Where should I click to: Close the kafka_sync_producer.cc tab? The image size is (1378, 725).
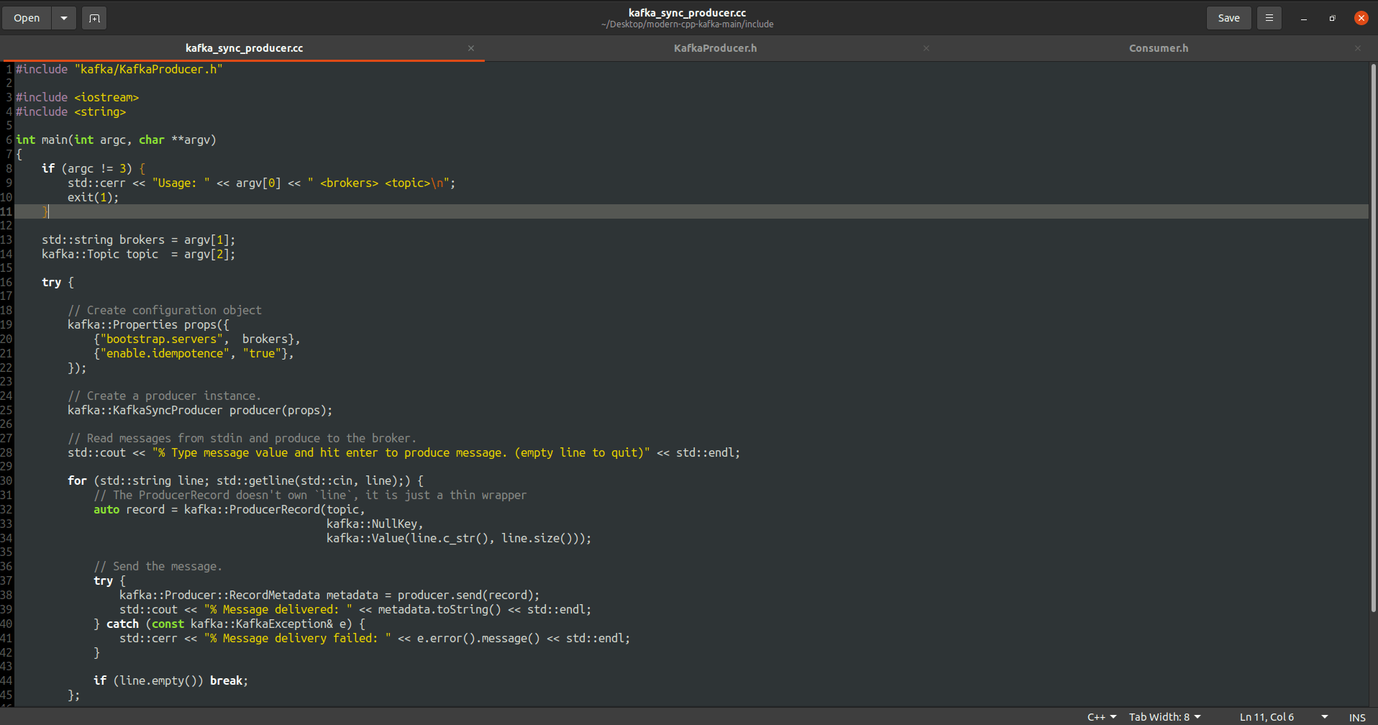pos(471,48)
